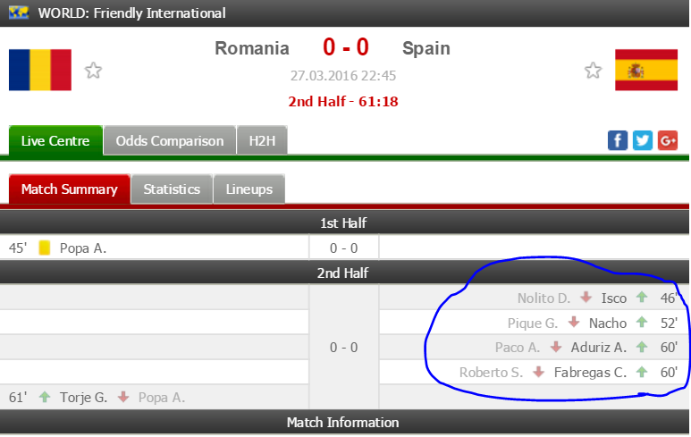Toggle favorite star next to Spain
691x437 pixels.
(593, 71)
